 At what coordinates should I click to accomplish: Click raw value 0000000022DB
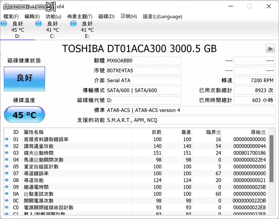pos(249,201)
